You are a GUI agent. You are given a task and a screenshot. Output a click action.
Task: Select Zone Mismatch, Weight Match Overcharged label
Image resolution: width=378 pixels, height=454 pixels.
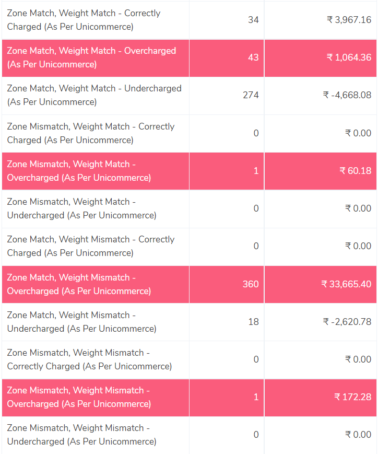tap(79, 171)
